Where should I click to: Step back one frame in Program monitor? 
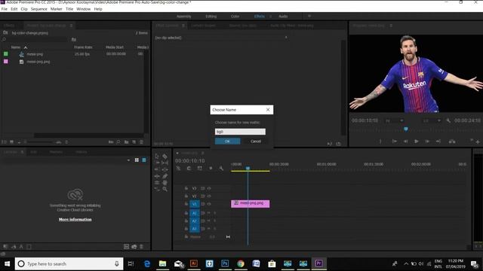[x=406, y=141]
